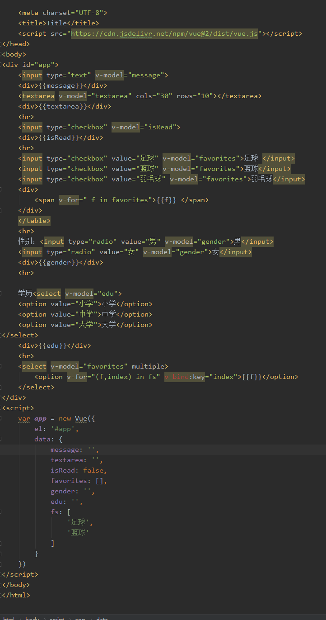Click rows="10" attribute of textarea
Image resolution: width=326 pixels, height=620 pixels.
[195, 96]
